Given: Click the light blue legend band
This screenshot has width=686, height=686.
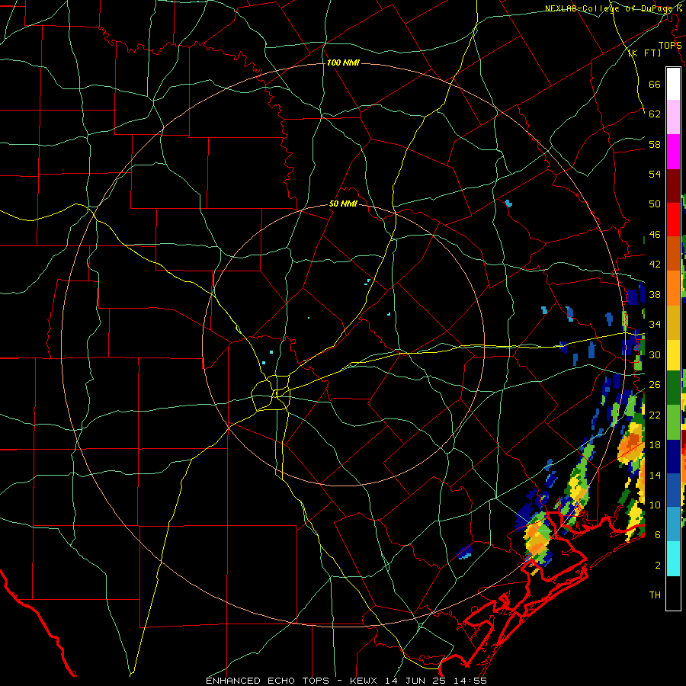Looking at the screenshot, I should [673, 524].
